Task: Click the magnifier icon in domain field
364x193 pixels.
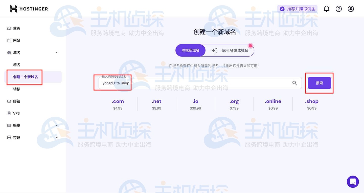Action: 294,83
